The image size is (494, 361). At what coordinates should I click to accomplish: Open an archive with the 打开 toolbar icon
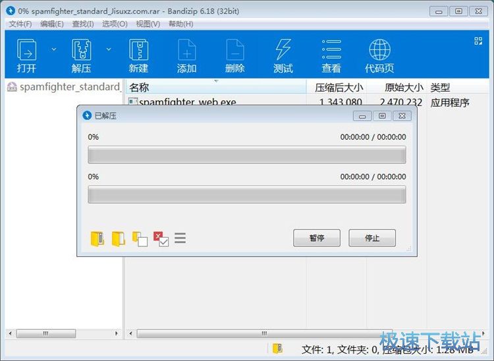[26, 55]
